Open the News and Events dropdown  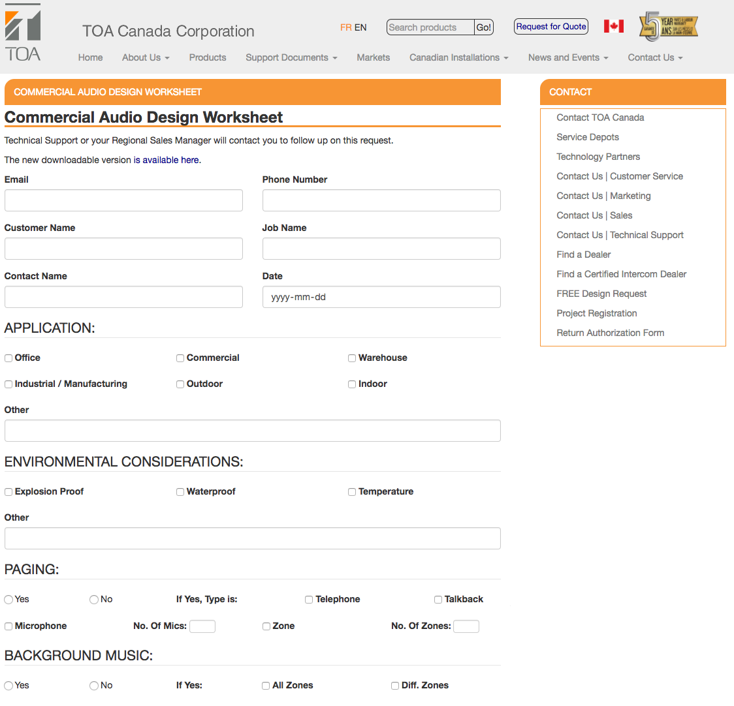568,57
